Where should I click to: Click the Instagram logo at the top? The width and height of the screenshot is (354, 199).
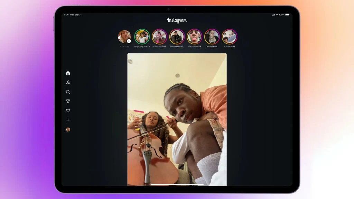point(177,20)
